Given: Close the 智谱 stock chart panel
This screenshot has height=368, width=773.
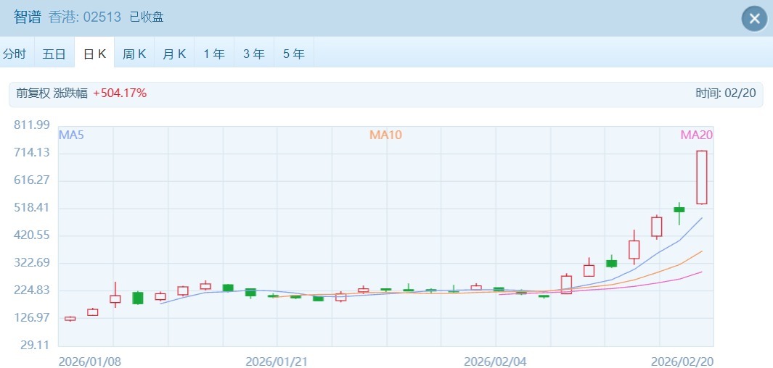Looking at the screenshot, I should [754, 18].
